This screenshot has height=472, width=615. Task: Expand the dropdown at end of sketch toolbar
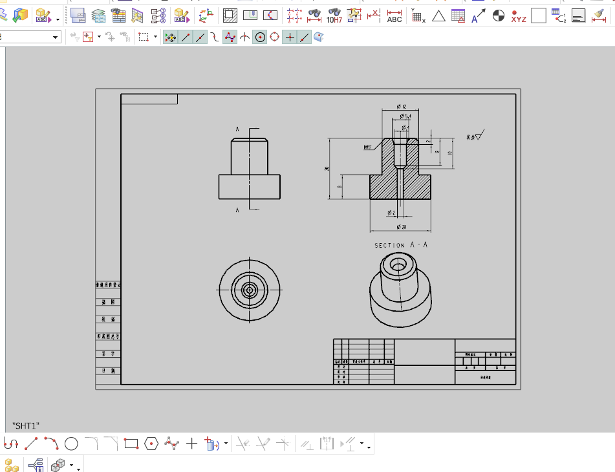(369, 447)
